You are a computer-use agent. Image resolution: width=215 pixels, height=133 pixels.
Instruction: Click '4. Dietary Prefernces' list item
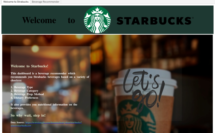(25, 98)
